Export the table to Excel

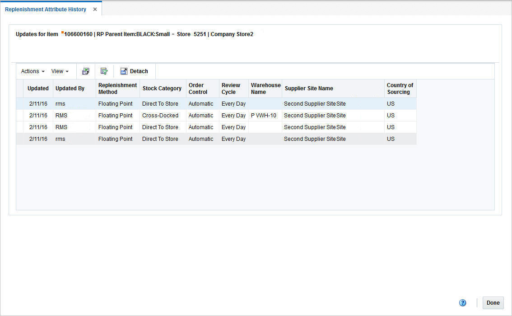tap(85, 71)
